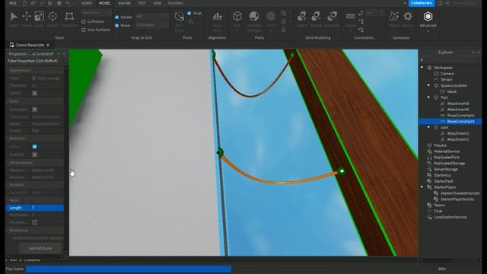Collapse the Part tree node
The image size is (487, 274).
point(428,97)
